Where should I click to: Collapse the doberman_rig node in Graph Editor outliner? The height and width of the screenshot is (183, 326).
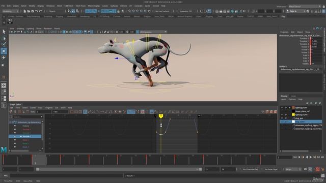pyautogui.click(x=10, y=123)
